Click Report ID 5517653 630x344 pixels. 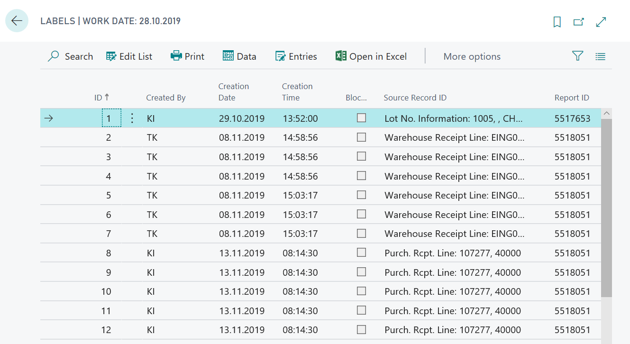tap(572, 118)
